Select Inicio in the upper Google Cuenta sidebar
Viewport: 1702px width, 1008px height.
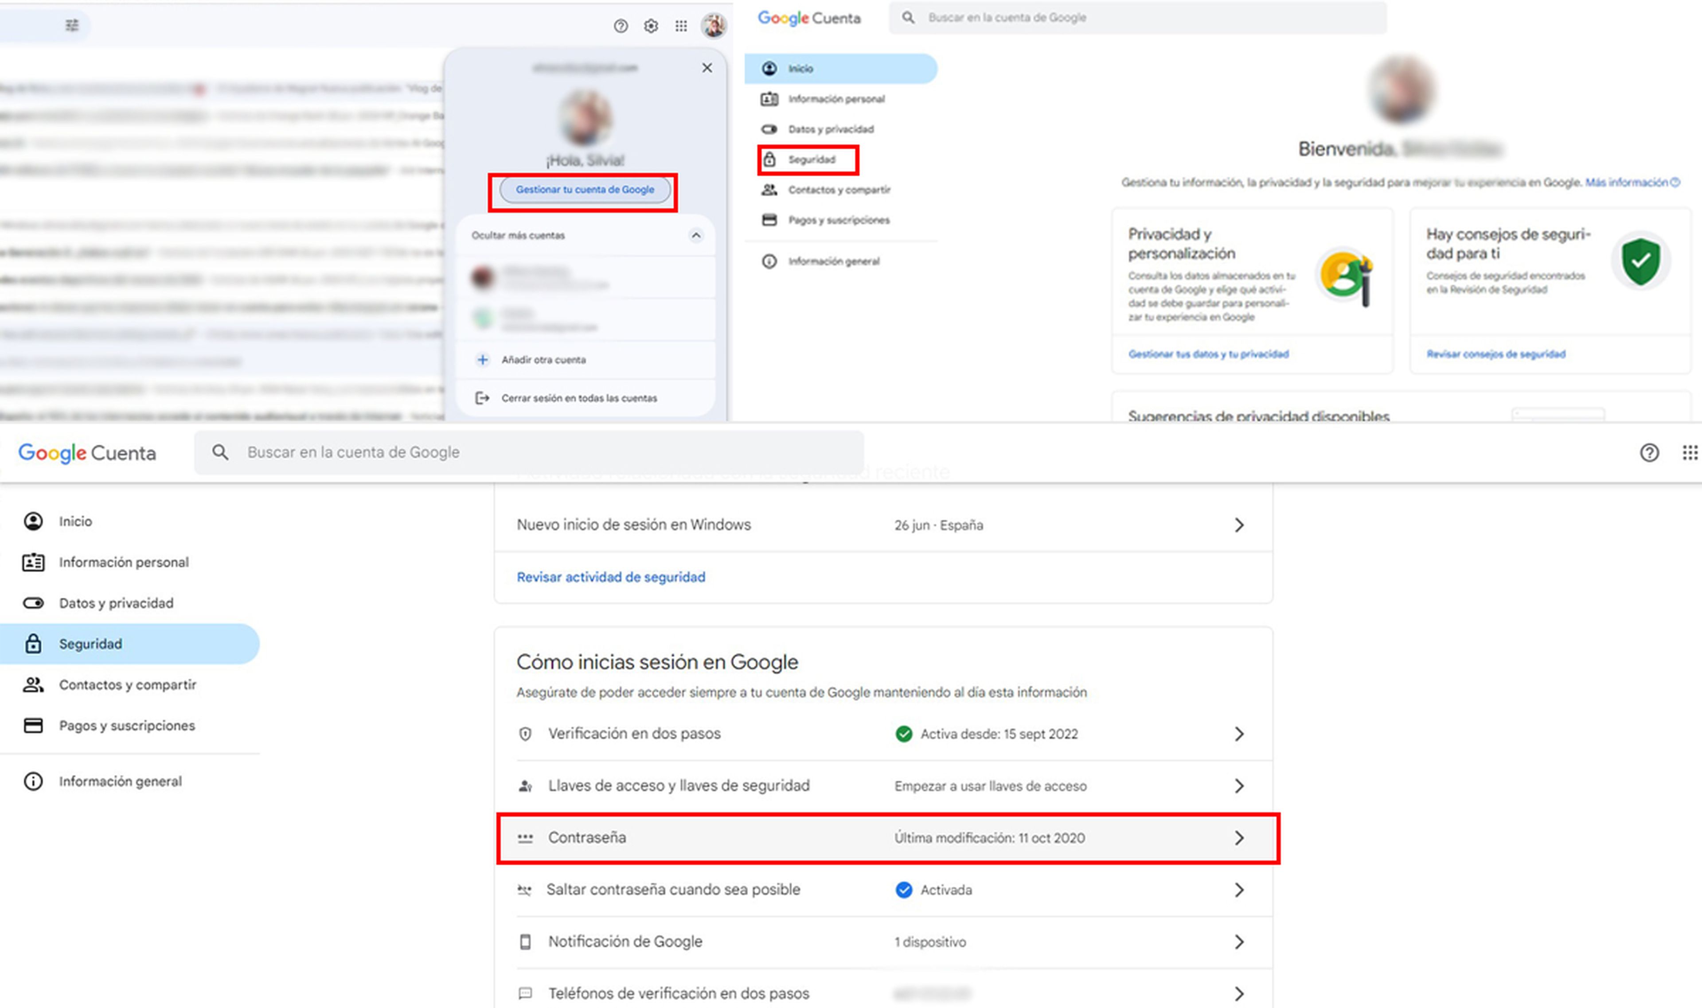(x=840, y=69)
